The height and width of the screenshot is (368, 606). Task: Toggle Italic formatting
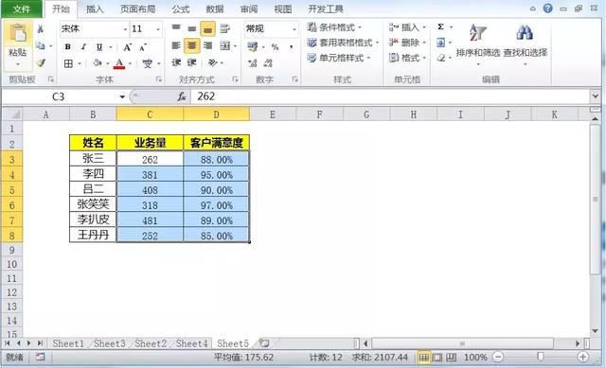click(x=83, y=46)
